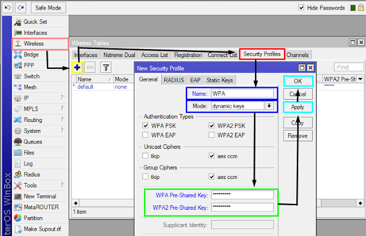Click the Find search box
This screenshot has width=366, height=236.
[349, 67]
